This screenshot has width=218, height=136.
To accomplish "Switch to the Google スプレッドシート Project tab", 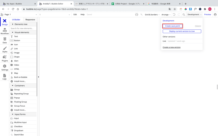I will point(128,4).
